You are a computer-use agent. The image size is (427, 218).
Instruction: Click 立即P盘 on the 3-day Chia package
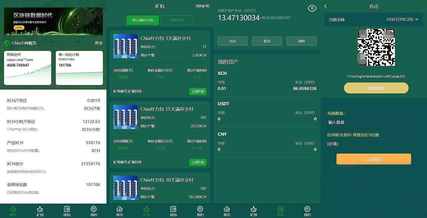click(197, 91)
